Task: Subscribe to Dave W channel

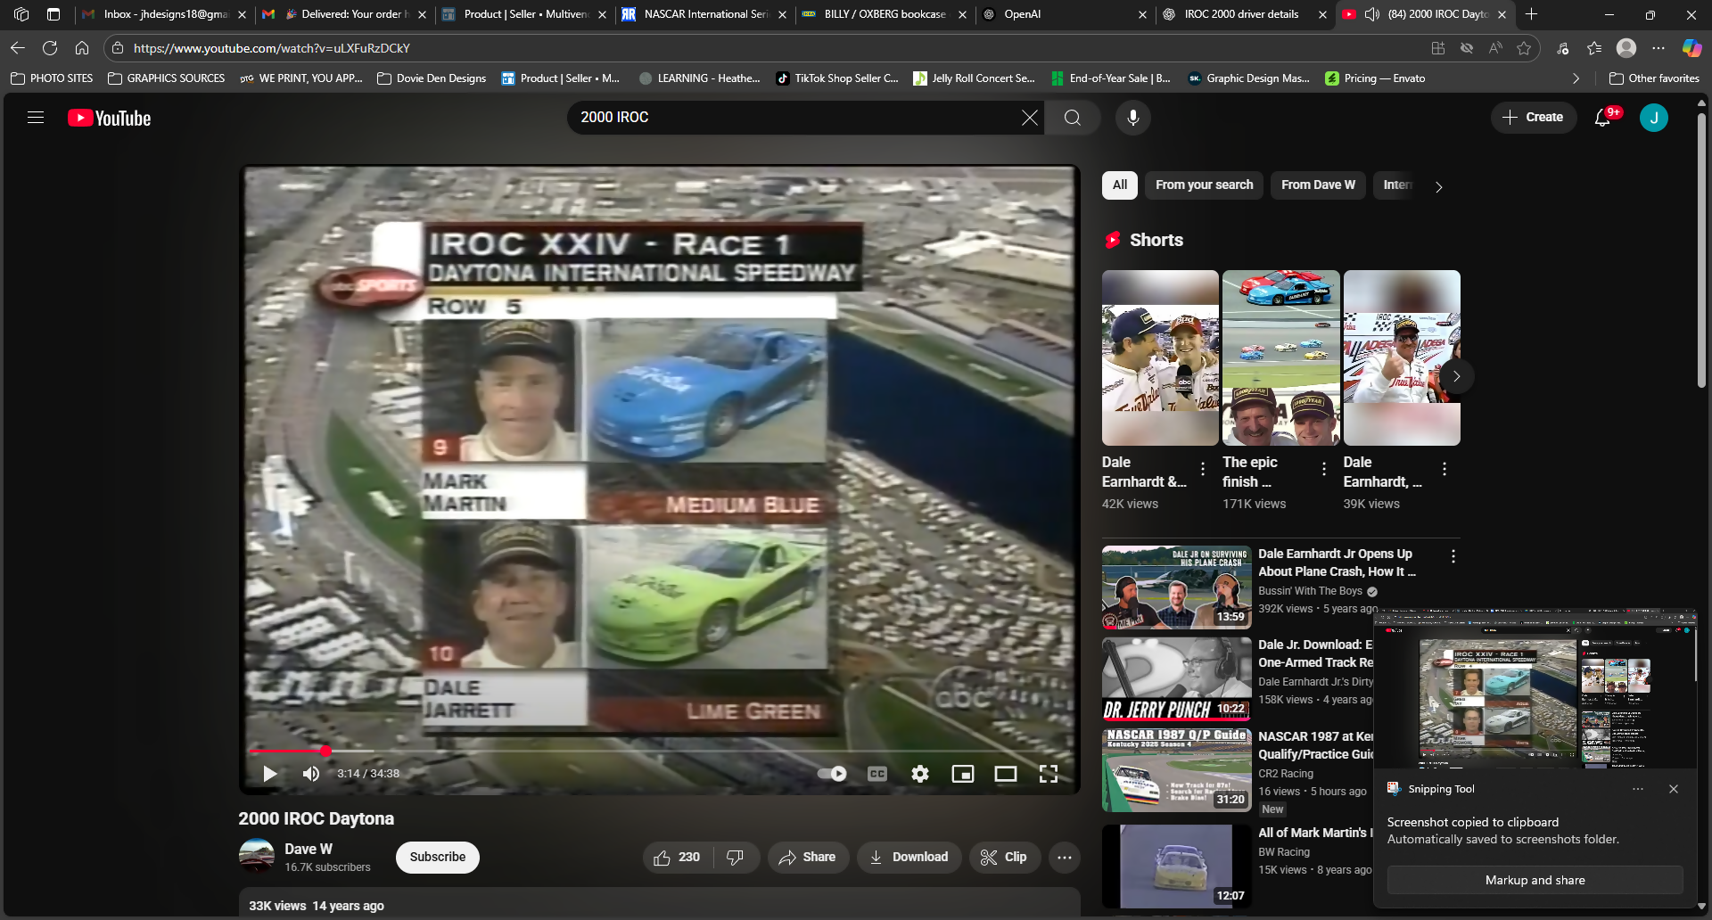Action: click(437, 858)
